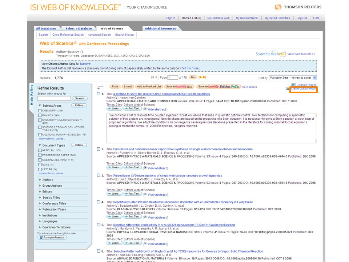Click the Print button
Image resolution: width=349 pixels, height=262 pixels.
click(115, 87)
